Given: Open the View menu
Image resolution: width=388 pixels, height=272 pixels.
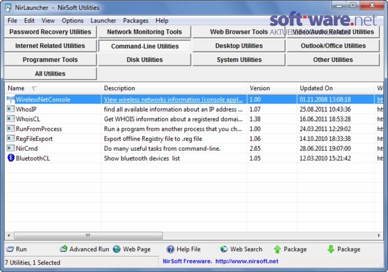Looking at the screenshot, I should (x=48, y=21).
